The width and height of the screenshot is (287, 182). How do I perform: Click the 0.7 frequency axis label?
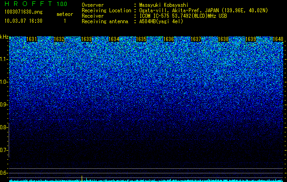point(3,150)
